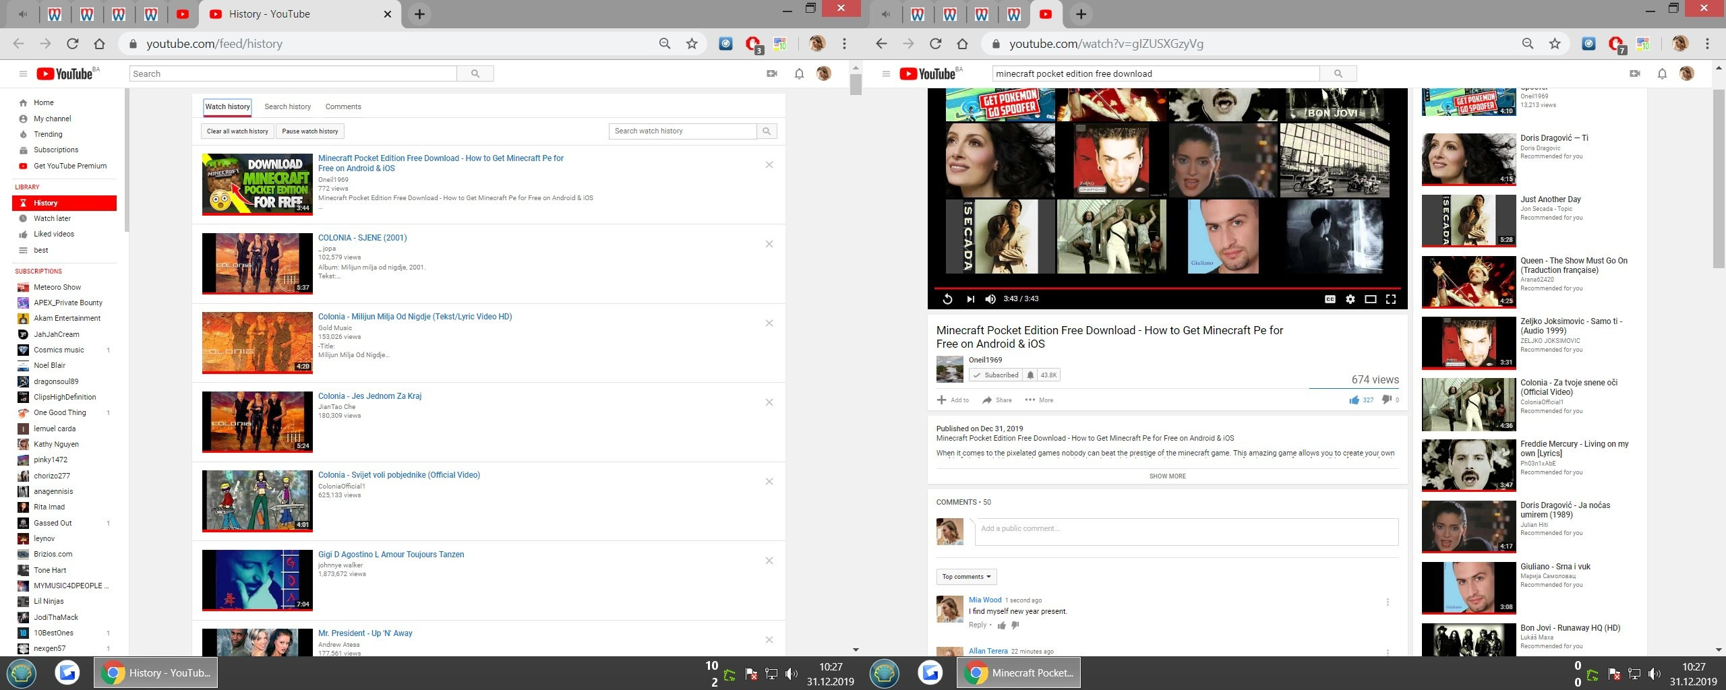Viewport: 1726px width, 690px height.
Task: Open Liked videos in the sidebar
Action: click(54, 234)
